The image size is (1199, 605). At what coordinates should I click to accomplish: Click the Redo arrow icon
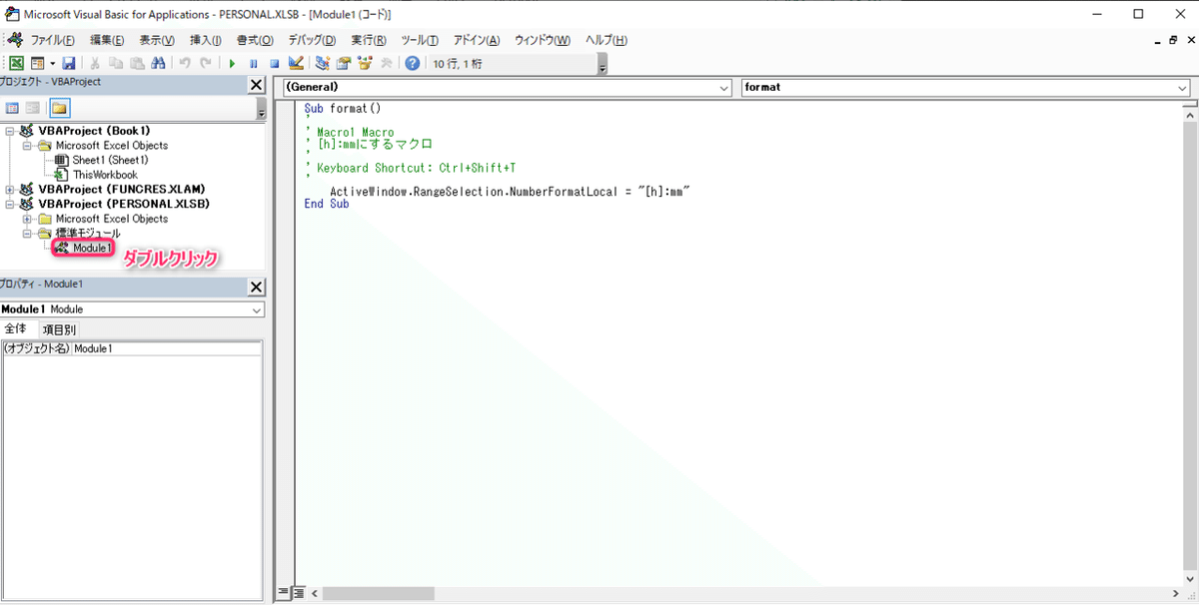click(205, 63)
